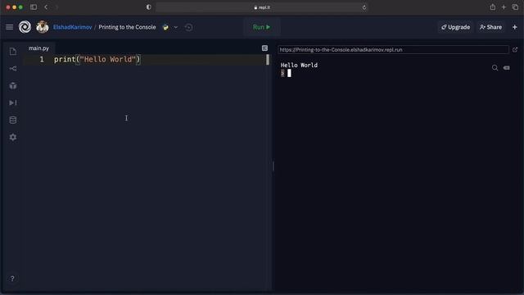The image size is (524, 295).
Task: Click the repl.run URL field
Action: (393, 49)
